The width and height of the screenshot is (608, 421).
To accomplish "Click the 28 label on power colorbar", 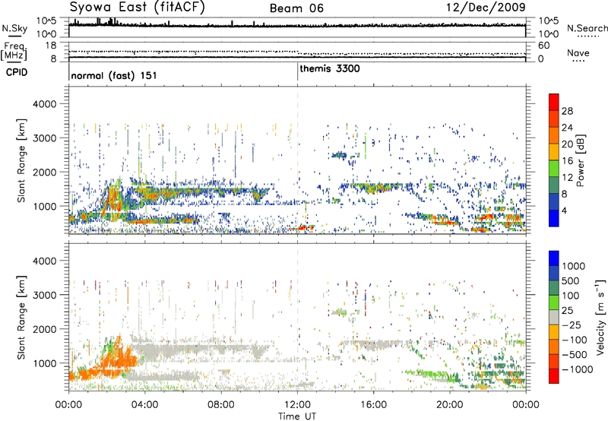I will tap(567, 111).
